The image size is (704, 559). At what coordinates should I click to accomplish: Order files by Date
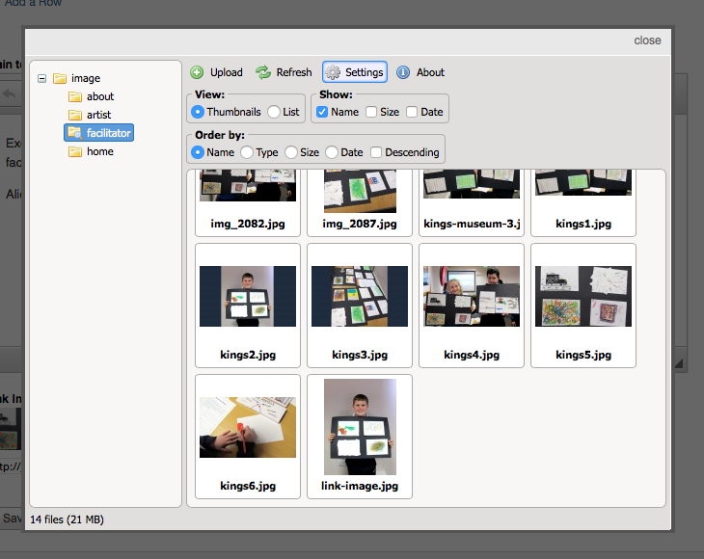point(332,152)
